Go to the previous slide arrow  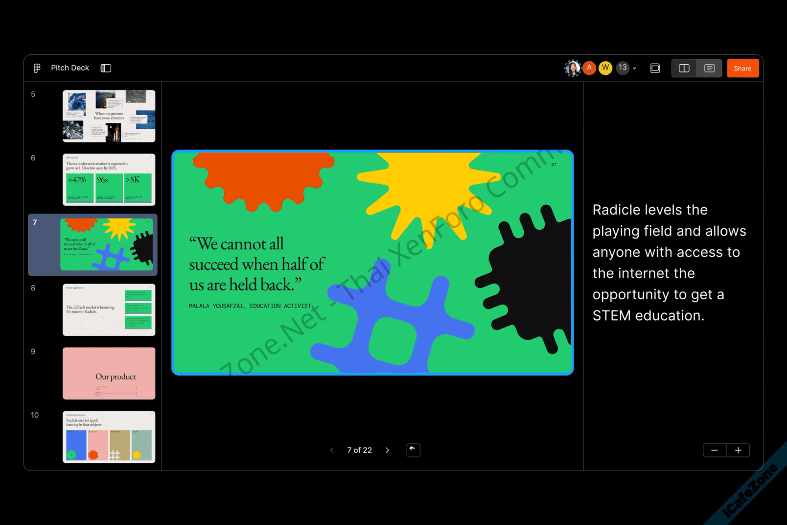click(x=332, y=450)
